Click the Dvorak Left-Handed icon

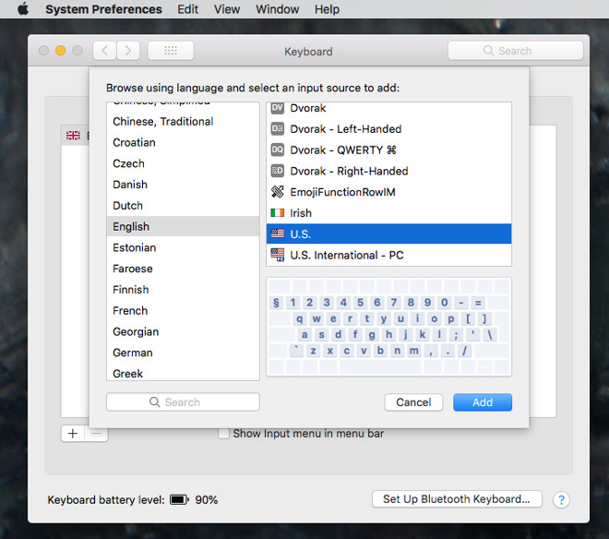pyautogui.click(x=278, y=128)
